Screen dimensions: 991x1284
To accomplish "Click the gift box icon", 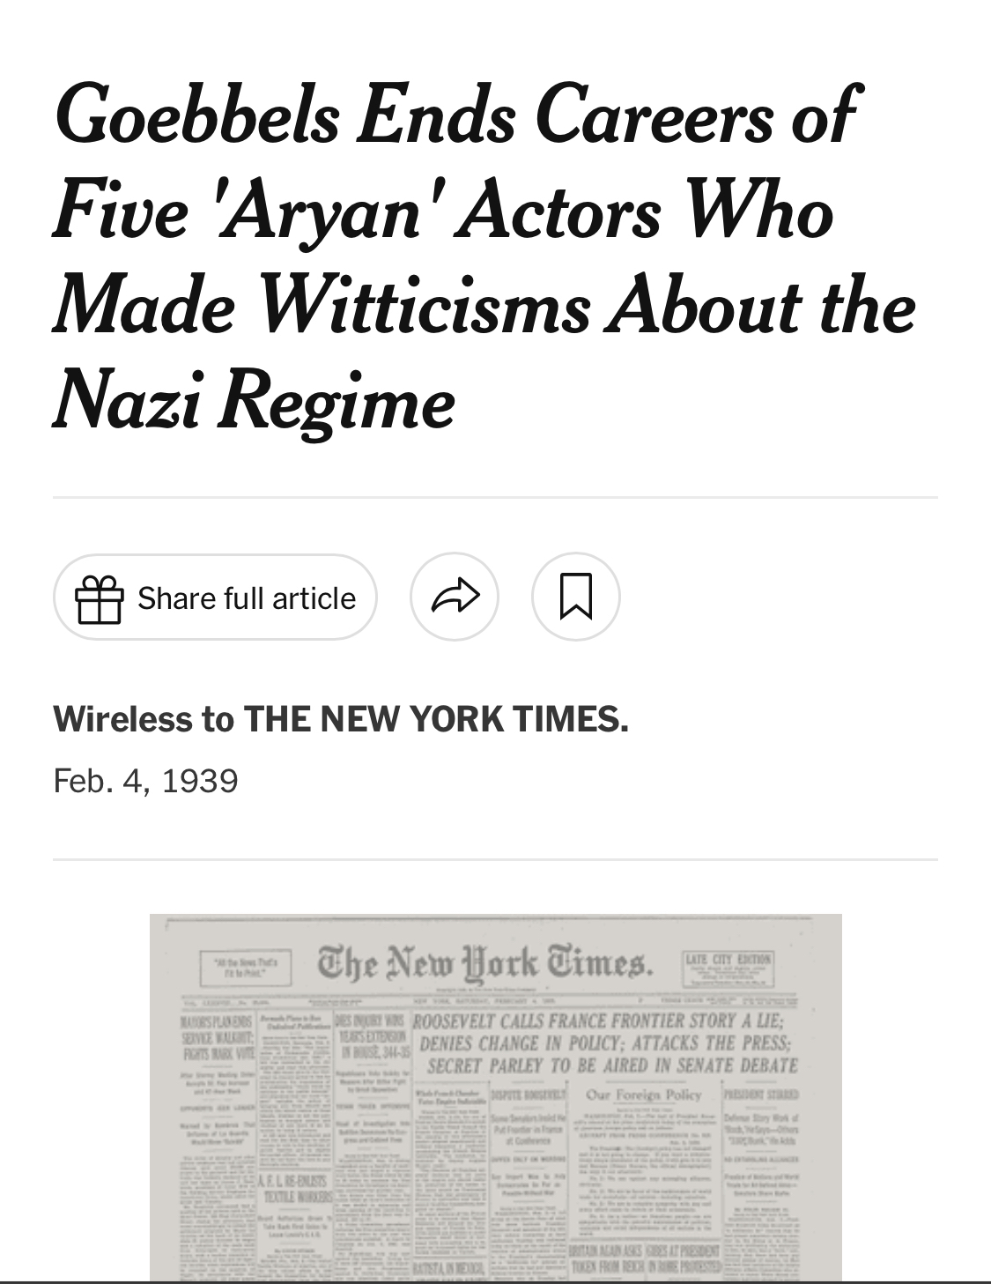I will (x=99, y=598).
